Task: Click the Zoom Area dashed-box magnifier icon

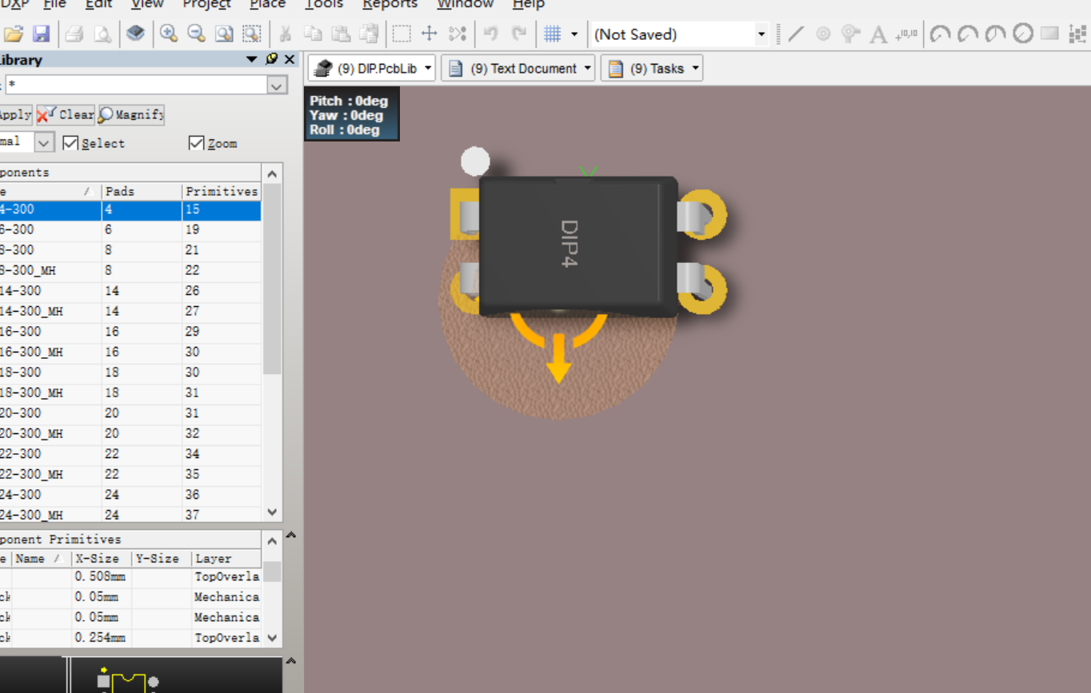Action: pos(252,34)
